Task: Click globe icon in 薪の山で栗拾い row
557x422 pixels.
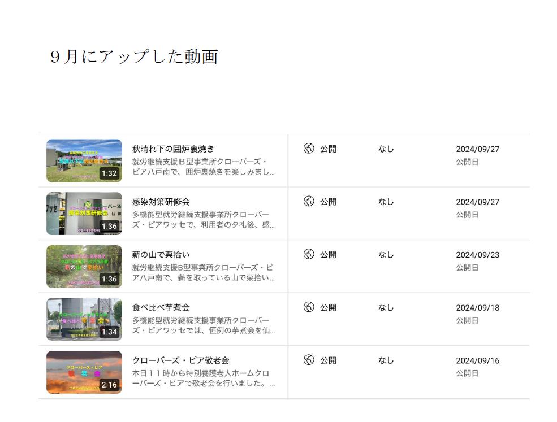Action: pos(309,254)
